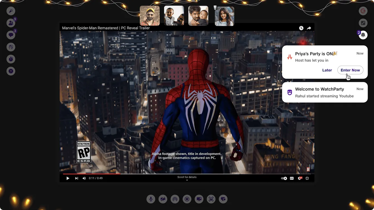Toggle YouTube autoplay off
374x210 pixels.
(x=283, y=178)
